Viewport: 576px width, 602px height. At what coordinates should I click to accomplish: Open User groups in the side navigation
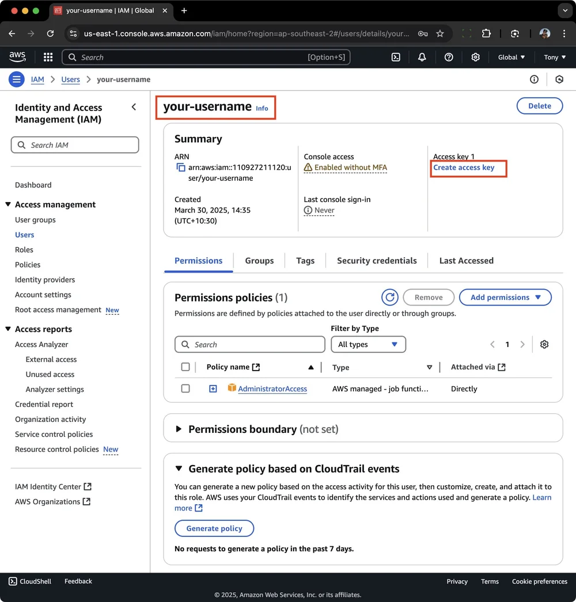35,220
